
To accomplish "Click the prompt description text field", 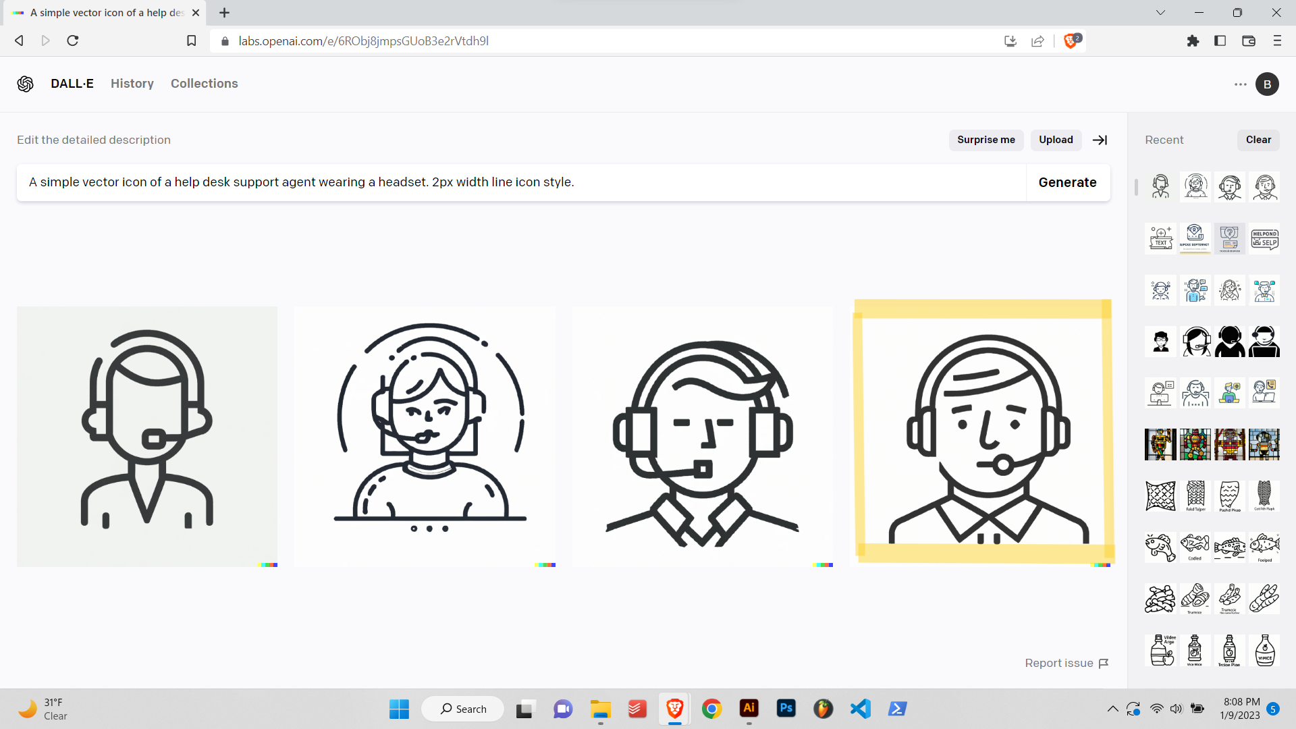I will tap(520, 182).
